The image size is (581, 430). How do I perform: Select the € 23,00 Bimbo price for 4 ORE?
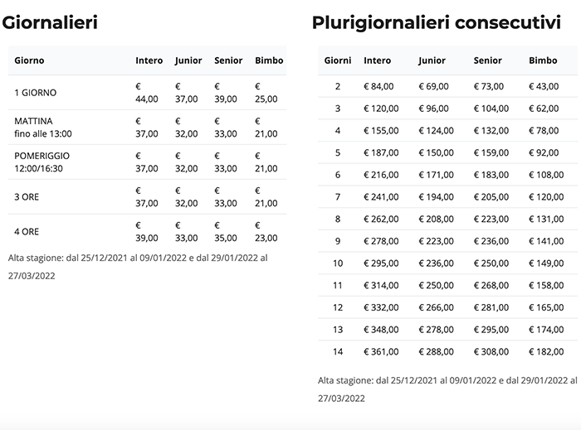point(267,232)
